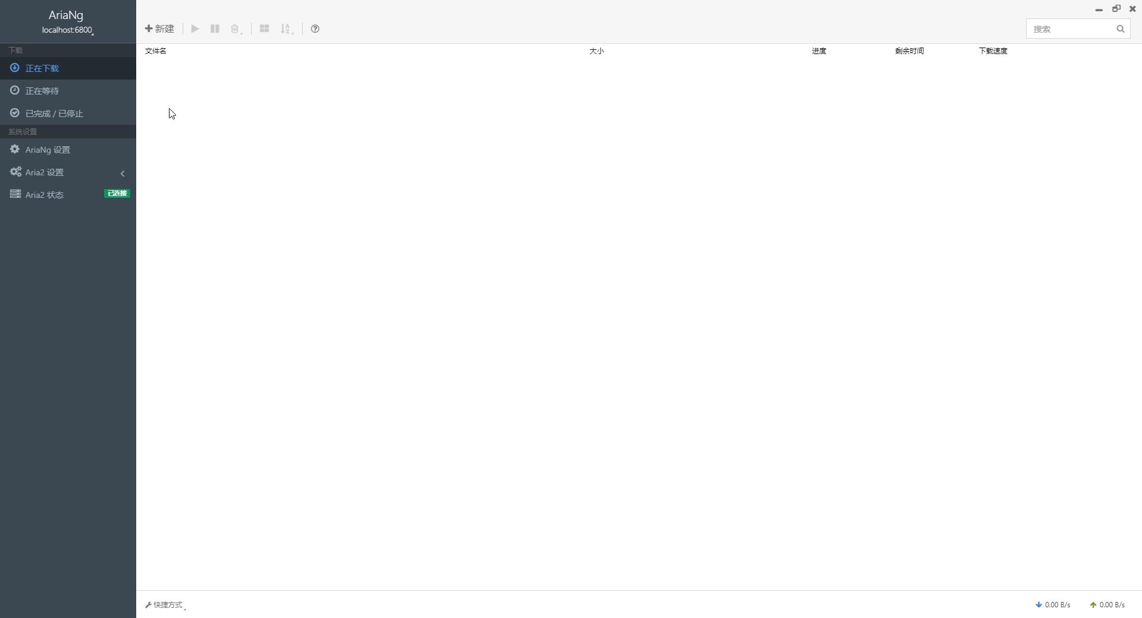Click the AriaNg logo title
Viewport: 1142px width, 618px height.
(x=66, y=15)
